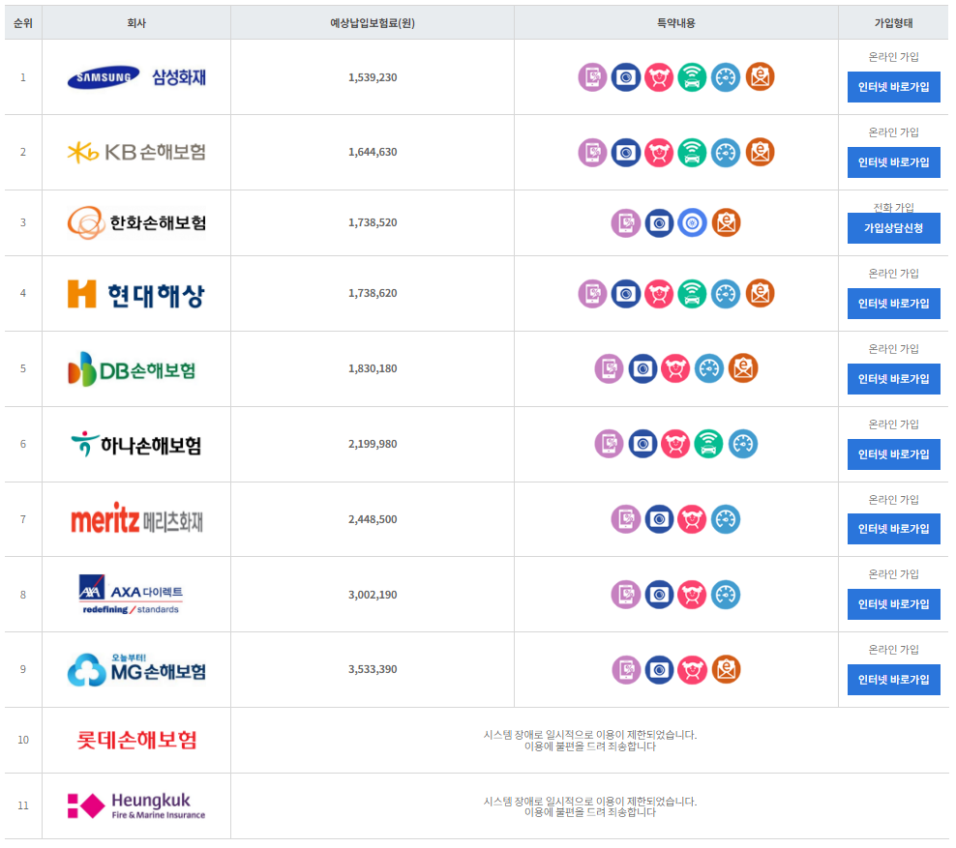The width and height of the screenshot is (956, 848).
Task: Open mileage gauge icon in 현대해상 row
Action: click(726, 294)
